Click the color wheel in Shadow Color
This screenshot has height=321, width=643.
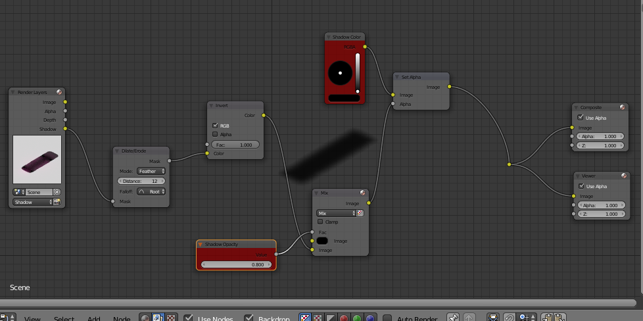pyautogui.click(x=340, y=73)
